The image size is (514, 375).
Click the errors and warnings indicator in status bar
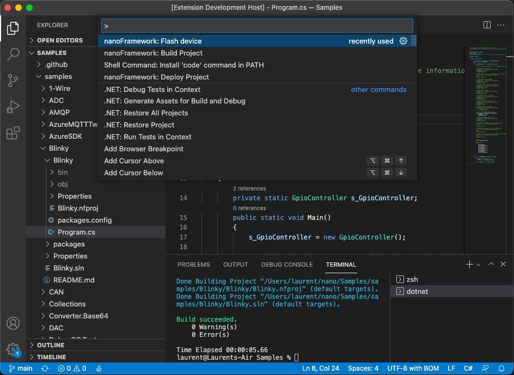coord(72,368)
